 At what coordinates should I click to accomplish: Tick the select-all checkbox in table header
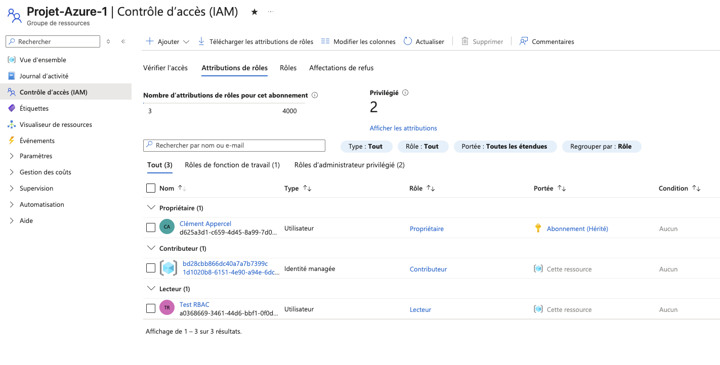pyautogui.click(x=151, y=188)
